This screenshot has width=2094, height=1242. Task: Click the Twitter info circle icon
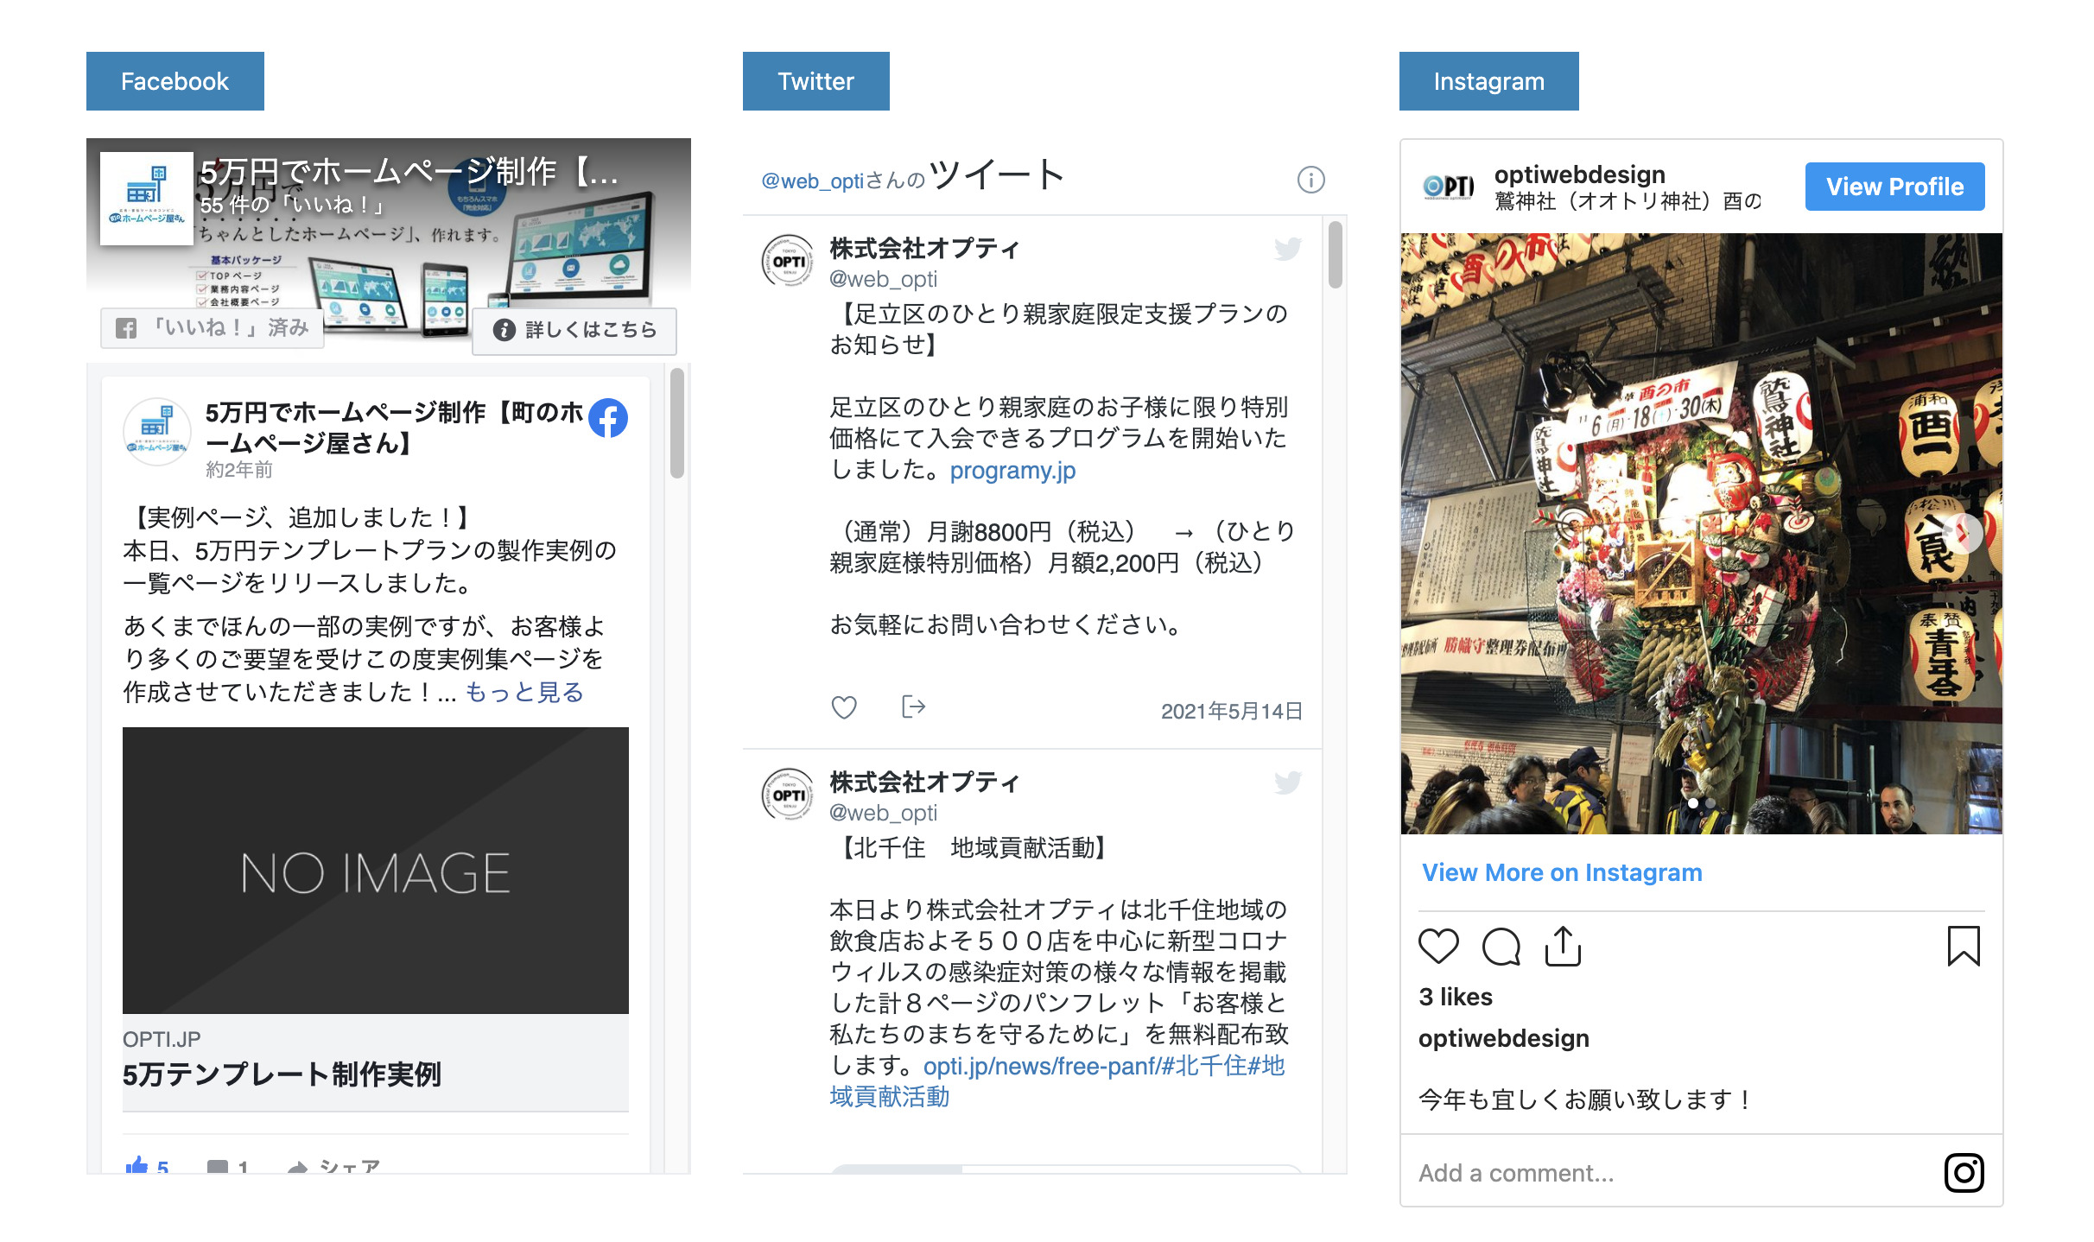[1310, 180]
